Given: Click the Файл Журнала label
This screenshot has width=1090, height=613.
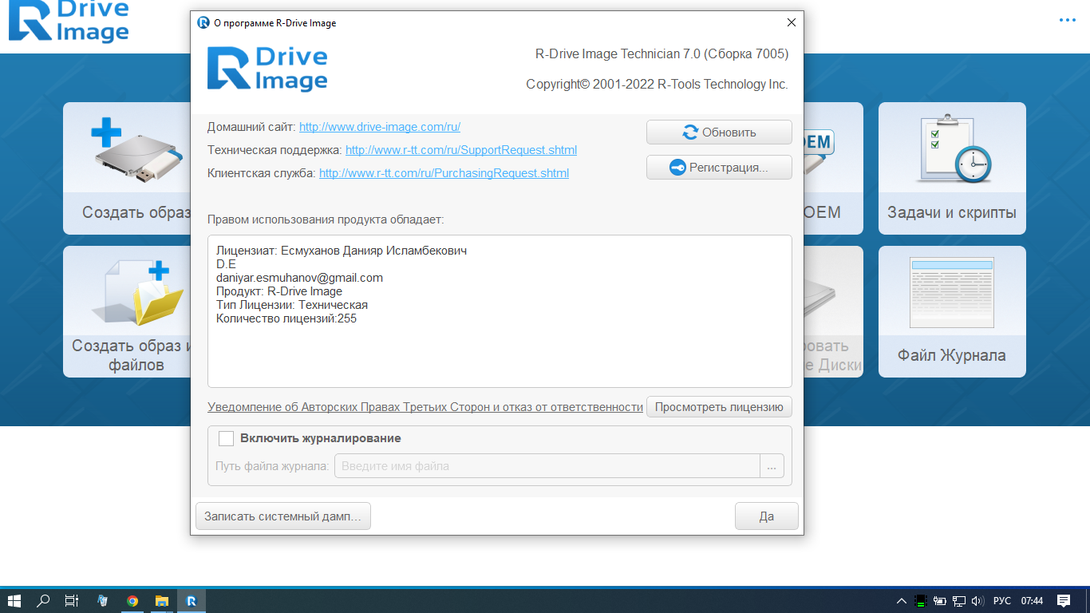Looking at the screenshot, I should (x=952, y=356).
